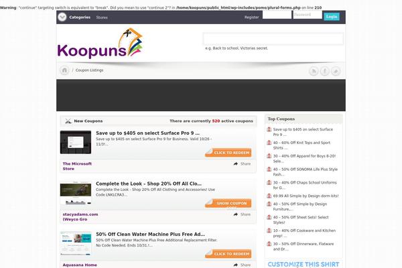Open top coupon '30 - 40% Off Chaps School Uniforms'
This screenshot has width=402, height=268.
point(305,185)
